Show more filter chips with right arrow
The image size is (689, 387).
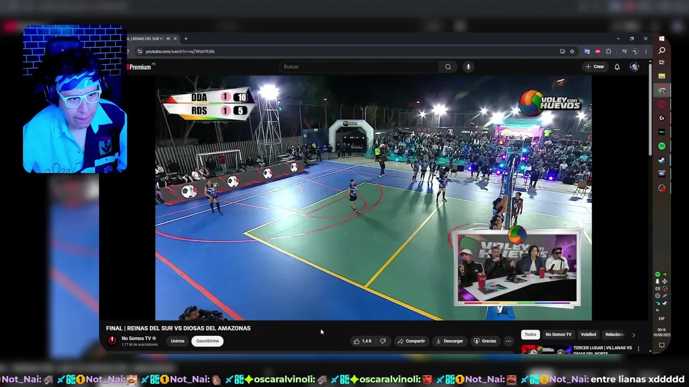[634, 334]
